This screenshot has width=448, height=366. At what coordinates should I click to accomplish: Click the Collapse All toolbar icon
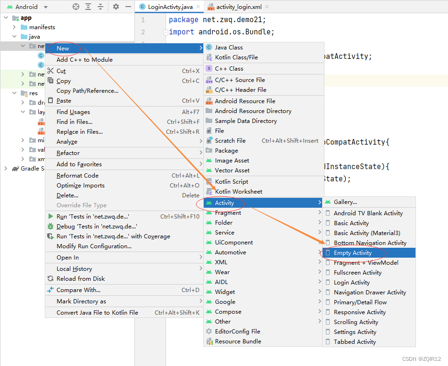pyautogui.click(x=100, y=7)
